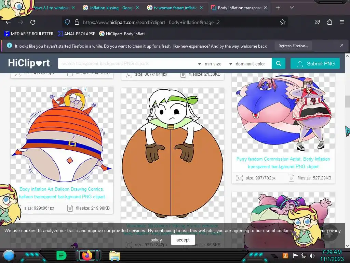Activate Firefox in the taskbar
The height and width of the screenshot is (263, 350).
coord(87,255)
